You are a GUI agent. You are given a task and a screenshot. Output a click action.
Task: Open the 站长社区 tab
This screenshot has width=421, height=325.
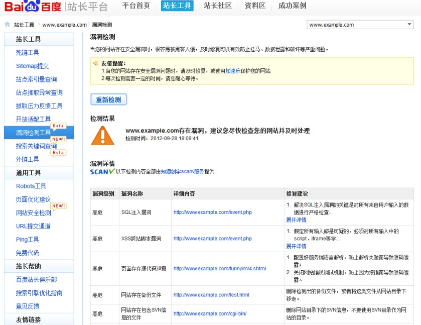[x=218, y=6]
